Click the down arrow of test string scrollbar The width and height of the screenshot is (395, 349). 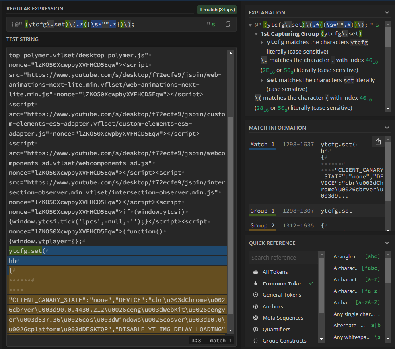pyautogui.click(x=230, y=330)
